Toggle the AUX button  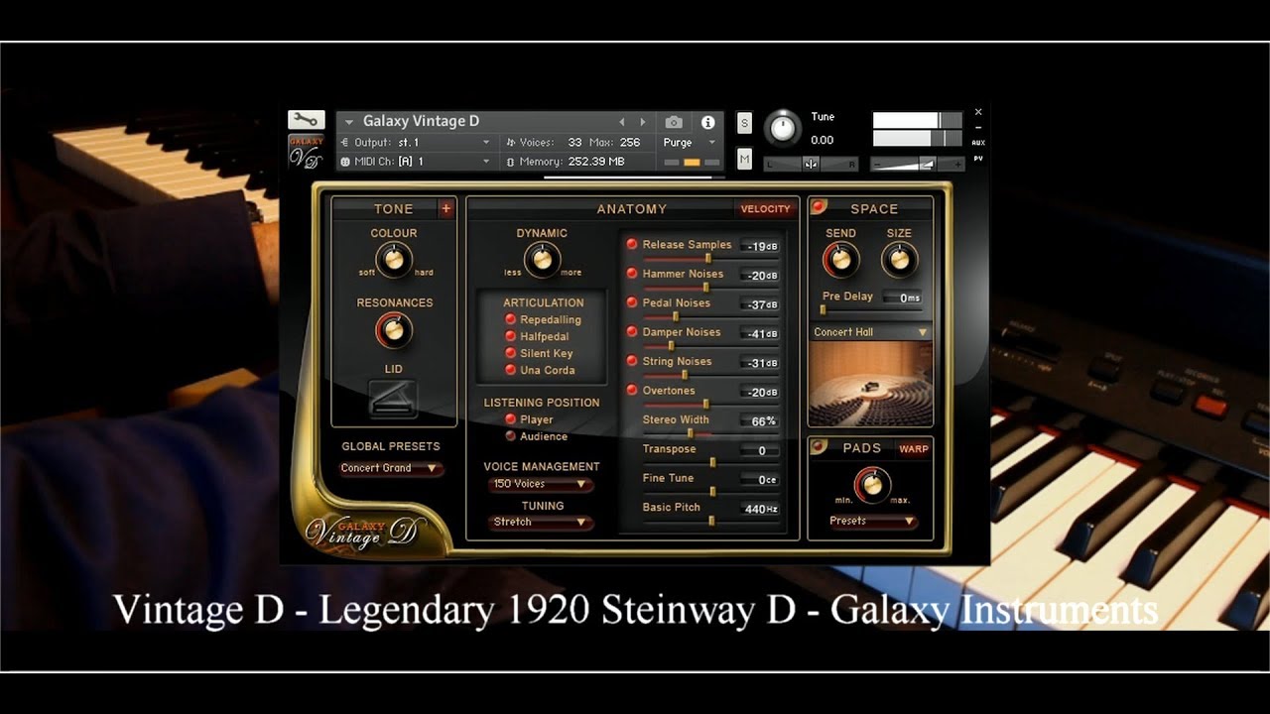pyautogui.click(x=978, y=142)
